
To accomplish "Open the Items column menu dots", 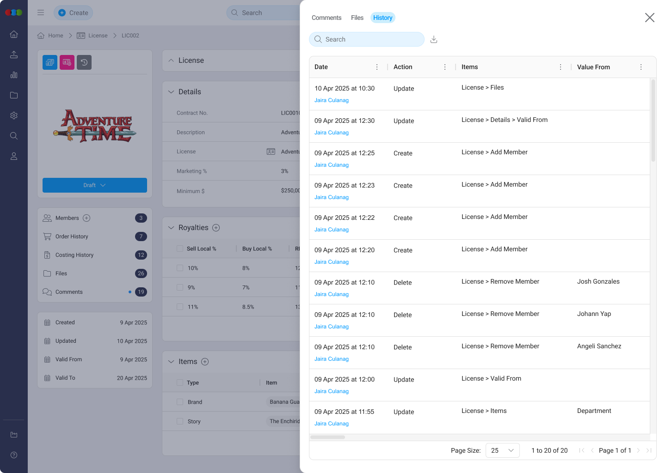I will [561, 67].
